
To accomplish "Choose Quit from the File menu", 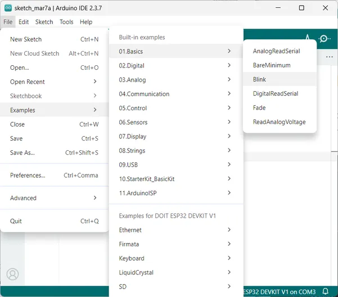I will click(55, 221).
